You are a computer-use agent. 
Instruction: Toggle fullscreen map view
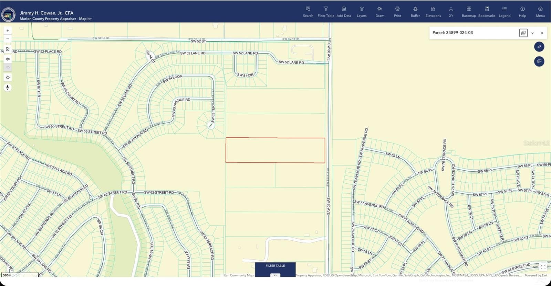click(543, 267)
